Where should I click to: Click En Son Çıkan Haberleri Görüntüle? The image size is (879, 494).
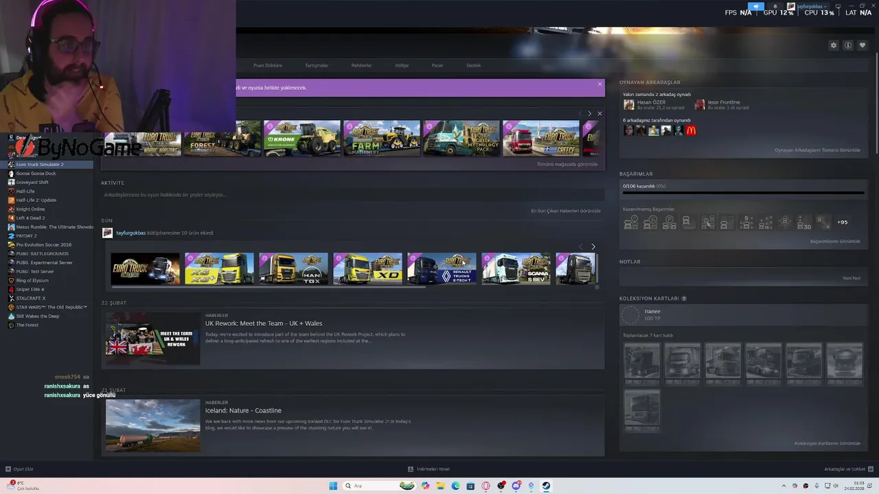click(566, 211)
